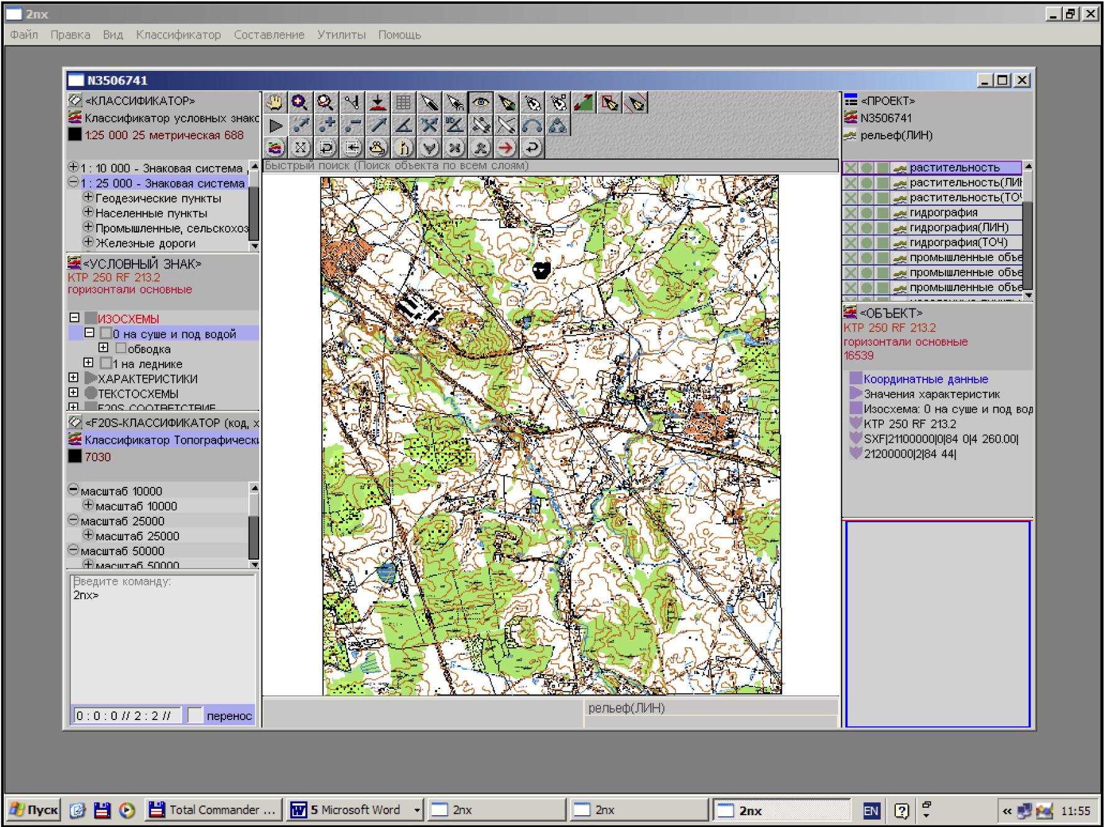Choose the angle measurement tool
The image size is (1104, 827).
tap(403, 126)
